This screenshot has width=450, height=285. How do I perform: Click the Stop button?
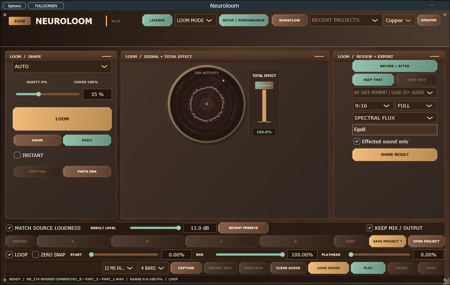(431, 268)
